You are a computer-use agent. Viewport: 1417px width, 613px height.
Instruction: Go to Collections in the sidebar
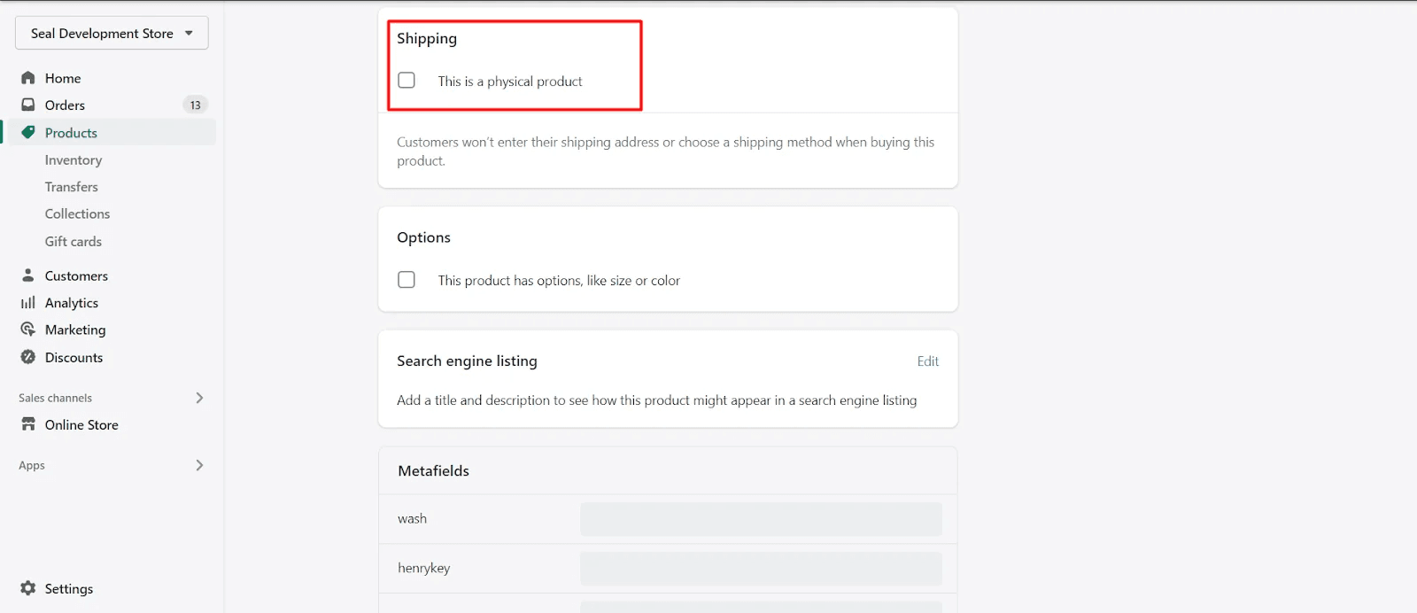pos(78,213)
